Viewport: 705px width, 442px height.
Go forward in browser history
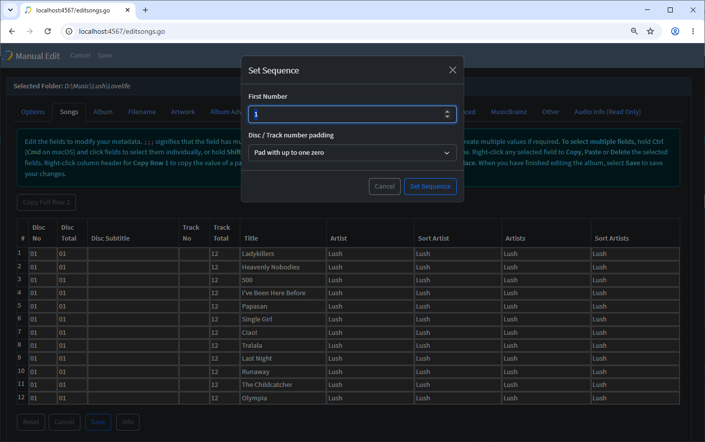coord(30,31)
